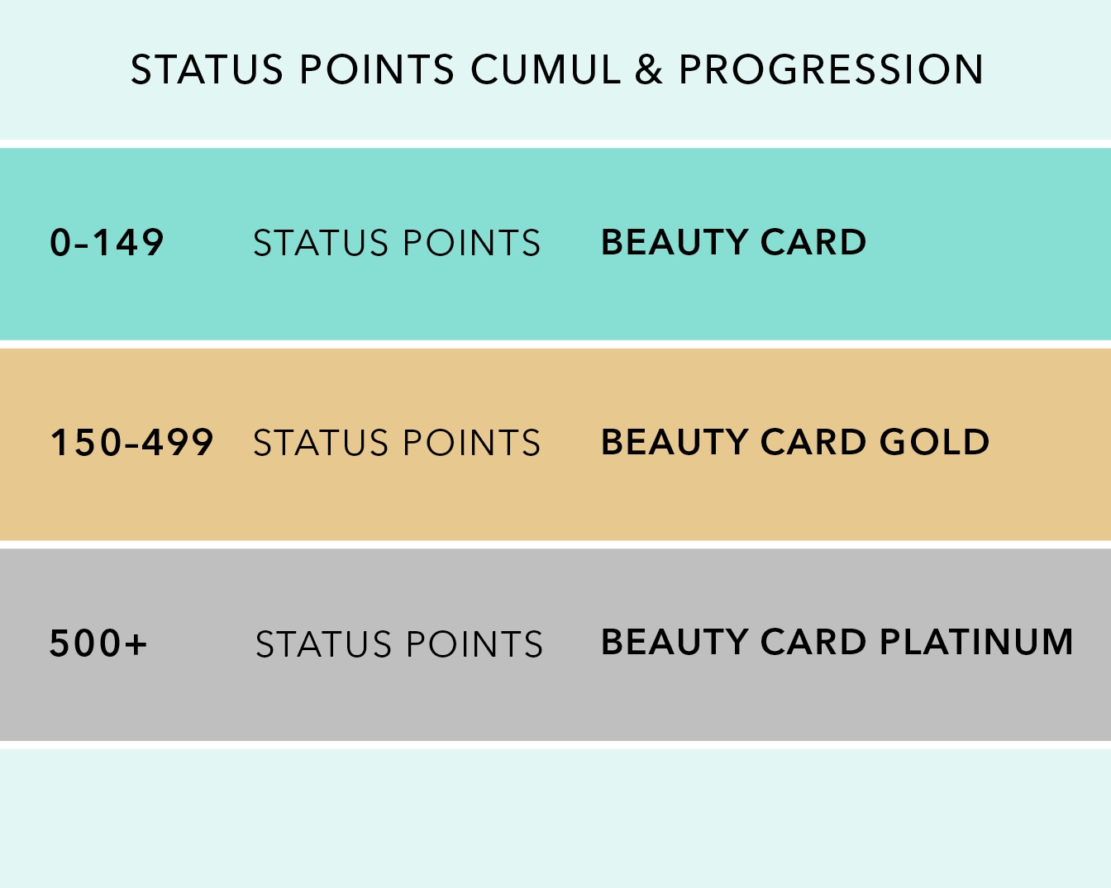Click the ampersand in the title
This screenshot has width=1111, height=888.
pyautogui.click(x=649, y=69)
